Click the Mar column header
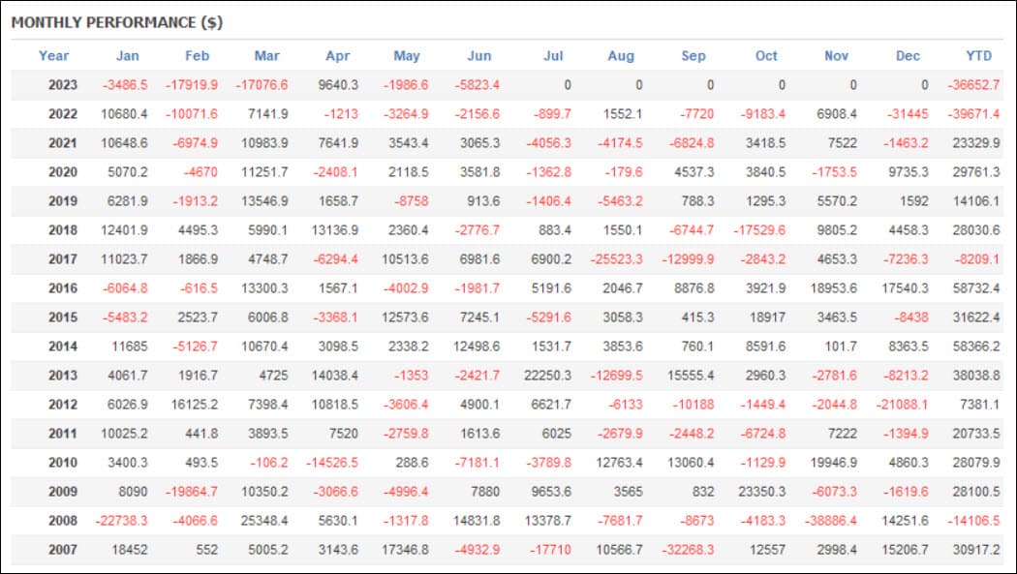Image resolution: width=1017 pixels, height=574 pixels. (266, 56)
